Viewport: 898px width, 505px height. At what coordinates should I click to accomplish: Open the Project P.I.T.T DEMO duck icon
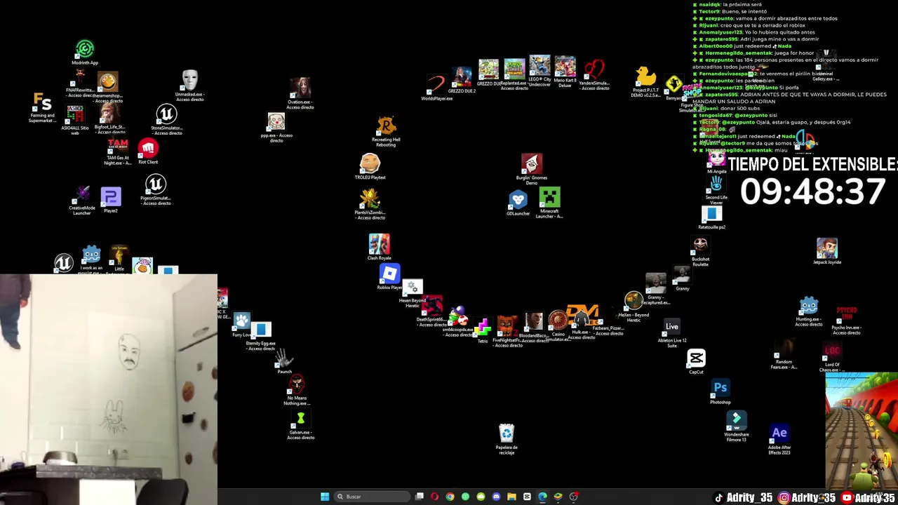pos(645,82)
